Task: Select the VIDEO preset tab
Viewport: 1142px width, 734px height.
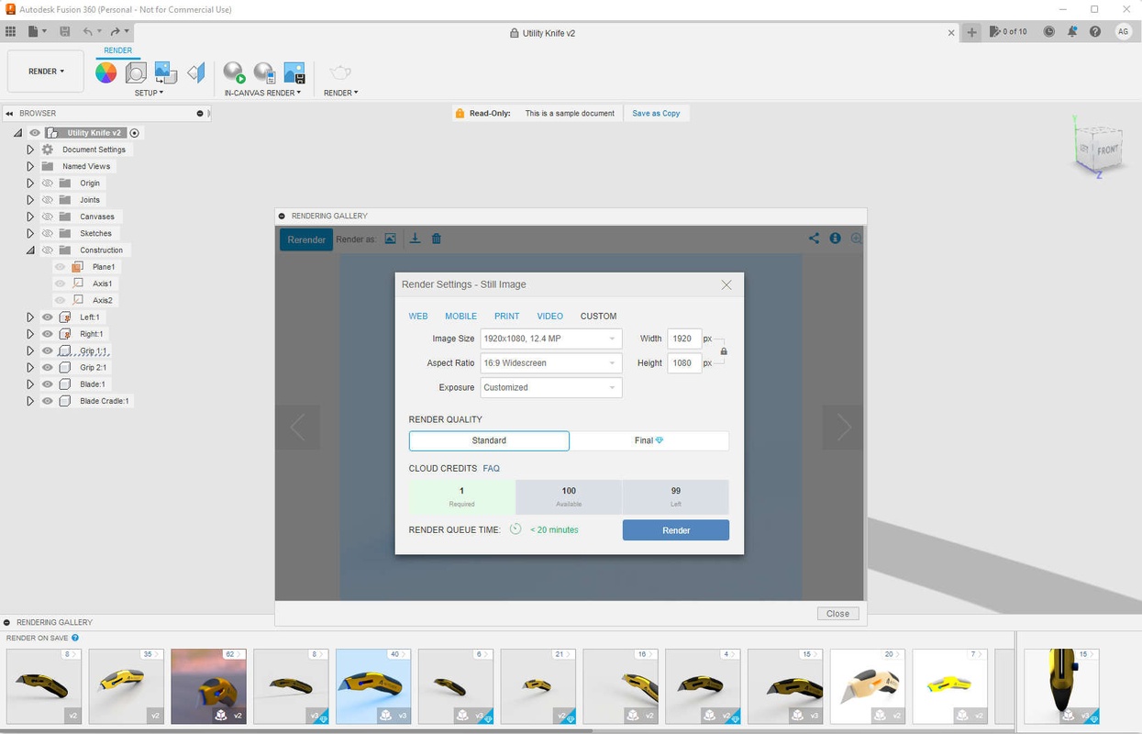Action: (549, 316)
